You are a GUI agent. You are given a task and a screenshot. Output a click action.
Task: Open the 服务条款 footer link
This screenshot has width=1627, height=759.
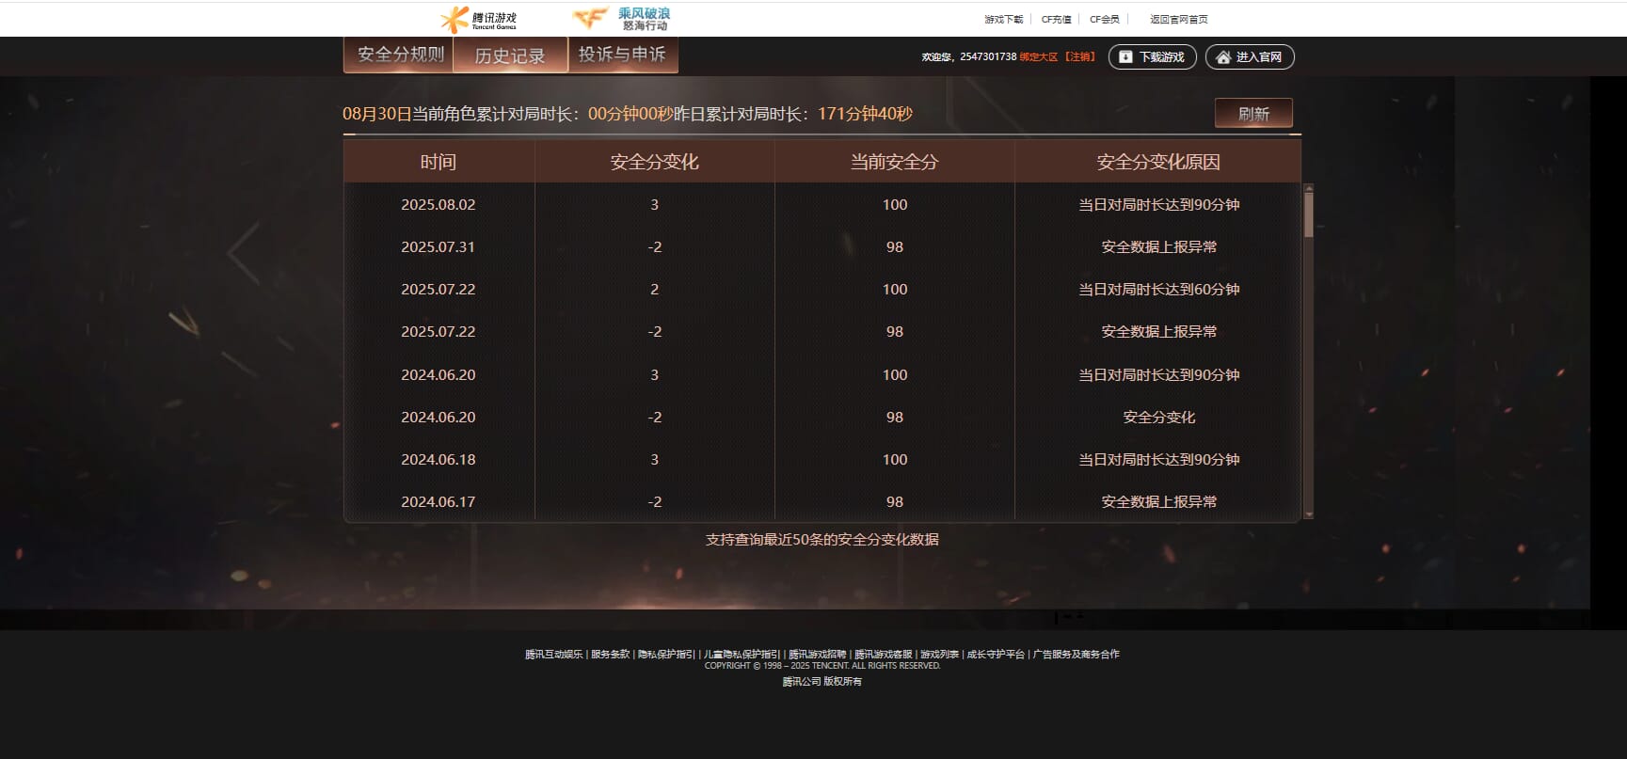click(611, 655)
